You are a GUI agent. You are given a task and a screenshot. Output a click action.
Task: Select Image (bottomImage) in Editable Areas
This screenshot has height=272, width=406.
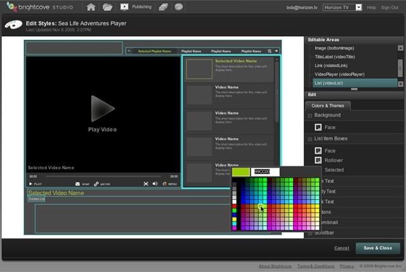point(334,48)
